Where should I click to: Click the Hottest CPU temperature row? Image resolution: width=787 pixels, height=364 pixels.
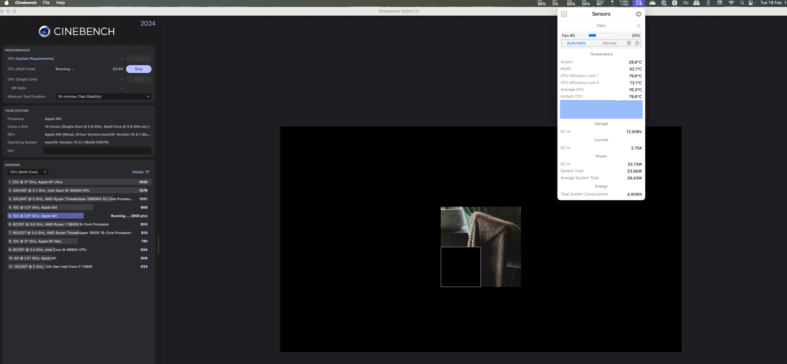tap(601, 97)
